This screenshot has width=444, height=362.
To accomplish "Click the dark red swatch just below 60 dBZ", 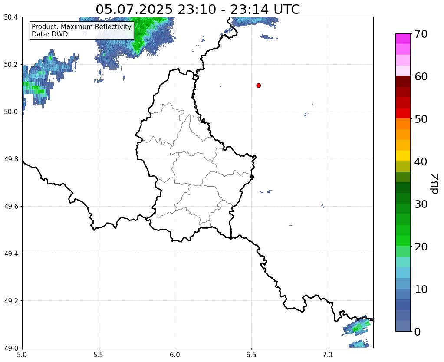I will pyautogui.click(x=403, y=81).
